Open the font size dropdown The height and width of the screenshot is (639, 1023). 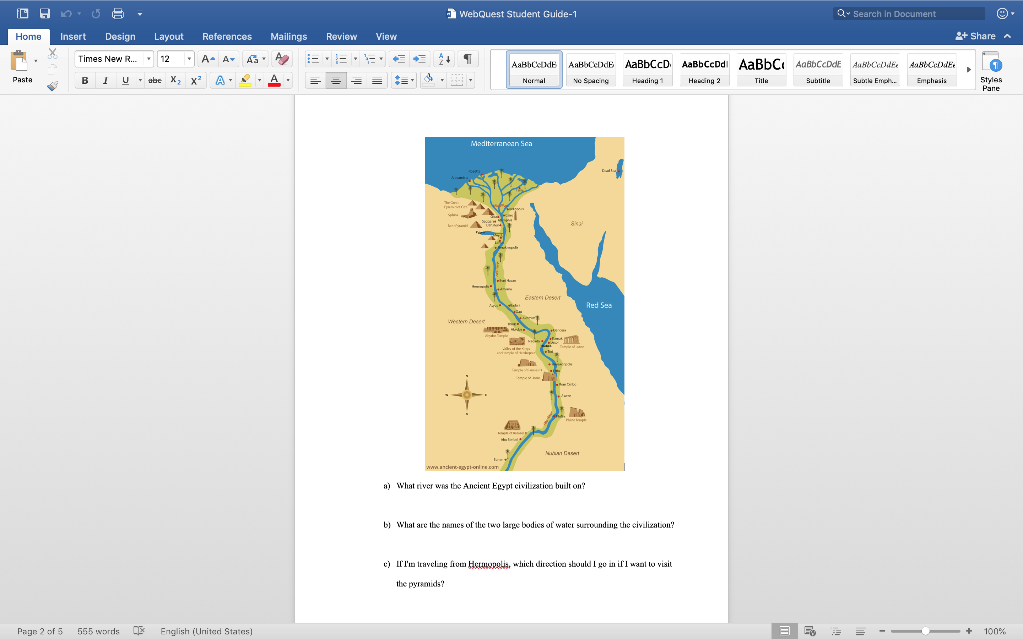pos(189,59)
